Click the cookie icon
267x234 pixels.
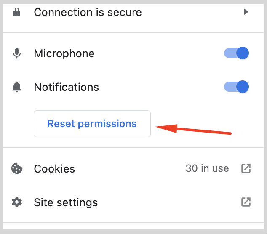(17, 168)
